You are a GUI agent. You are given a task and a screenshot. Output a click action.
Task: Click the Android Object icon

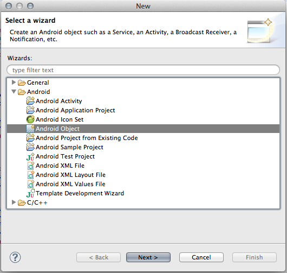pyautogui.click(x=30, y=129)
